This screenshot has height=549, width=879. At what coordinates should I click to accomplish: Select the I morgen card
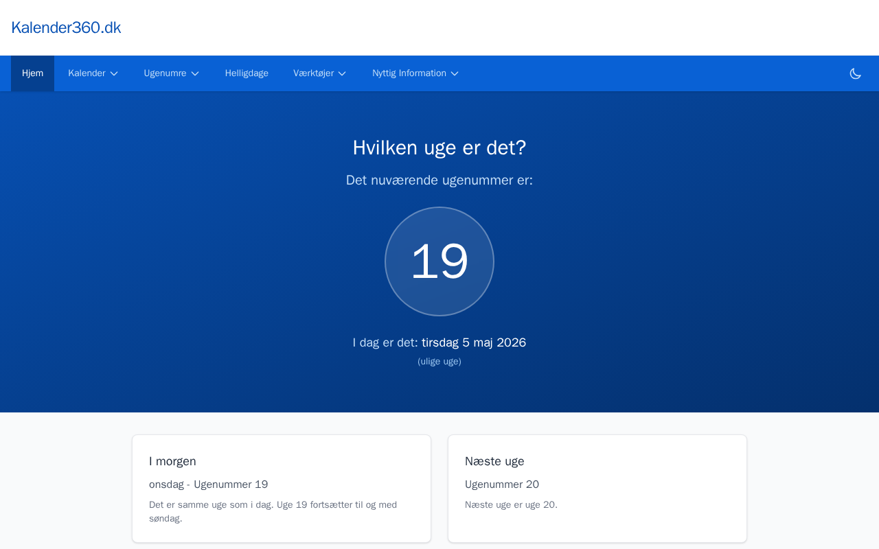tap(282, 489)
